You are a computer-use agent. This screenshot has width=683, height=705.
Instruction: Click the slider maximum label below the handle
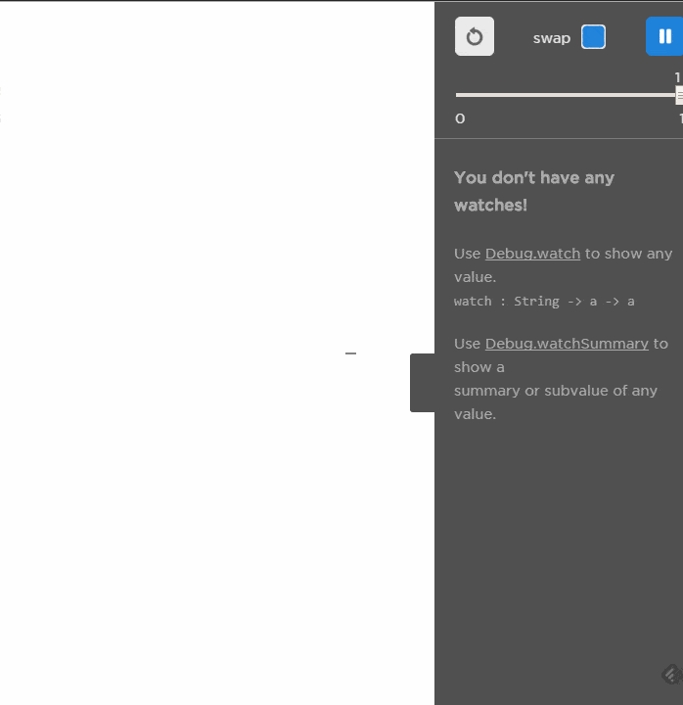pos(680,118)
